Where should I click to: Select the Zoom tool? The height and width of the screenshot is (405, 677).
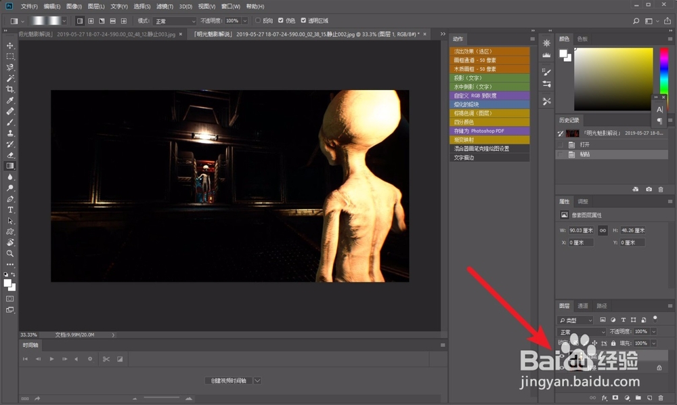(10, 253)
